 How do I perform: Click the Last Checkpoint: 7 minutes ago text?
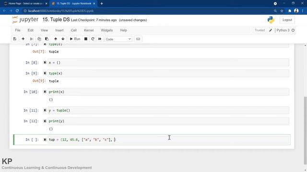pos(94,20)
